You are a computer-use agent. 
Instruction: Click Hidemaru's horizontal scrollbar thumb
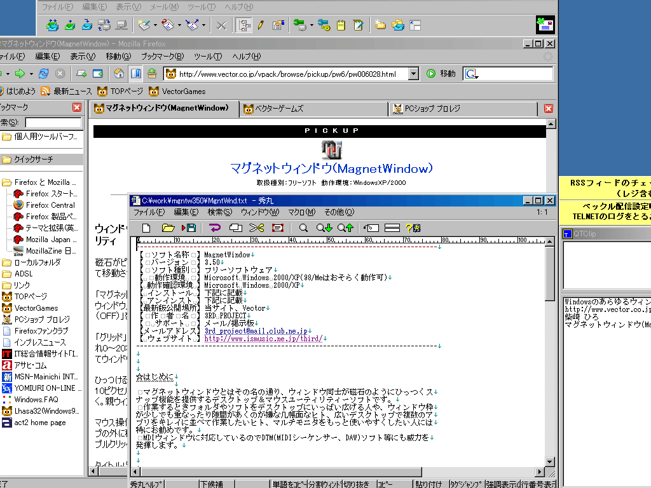282,472
